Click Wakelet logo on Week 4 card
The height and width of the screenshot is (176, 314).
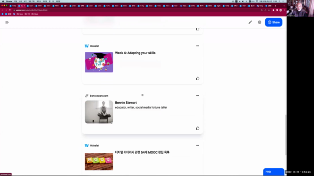(87, 46)
